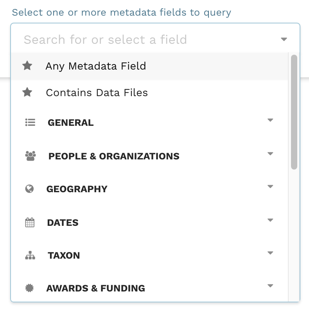
Task: Expand the PEOPLE & ORGANIZATIONS arrow
Action: 270,154
